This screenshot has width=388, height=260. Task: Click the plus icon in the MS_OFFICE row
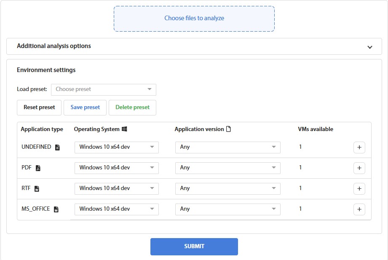pos(359,209)
